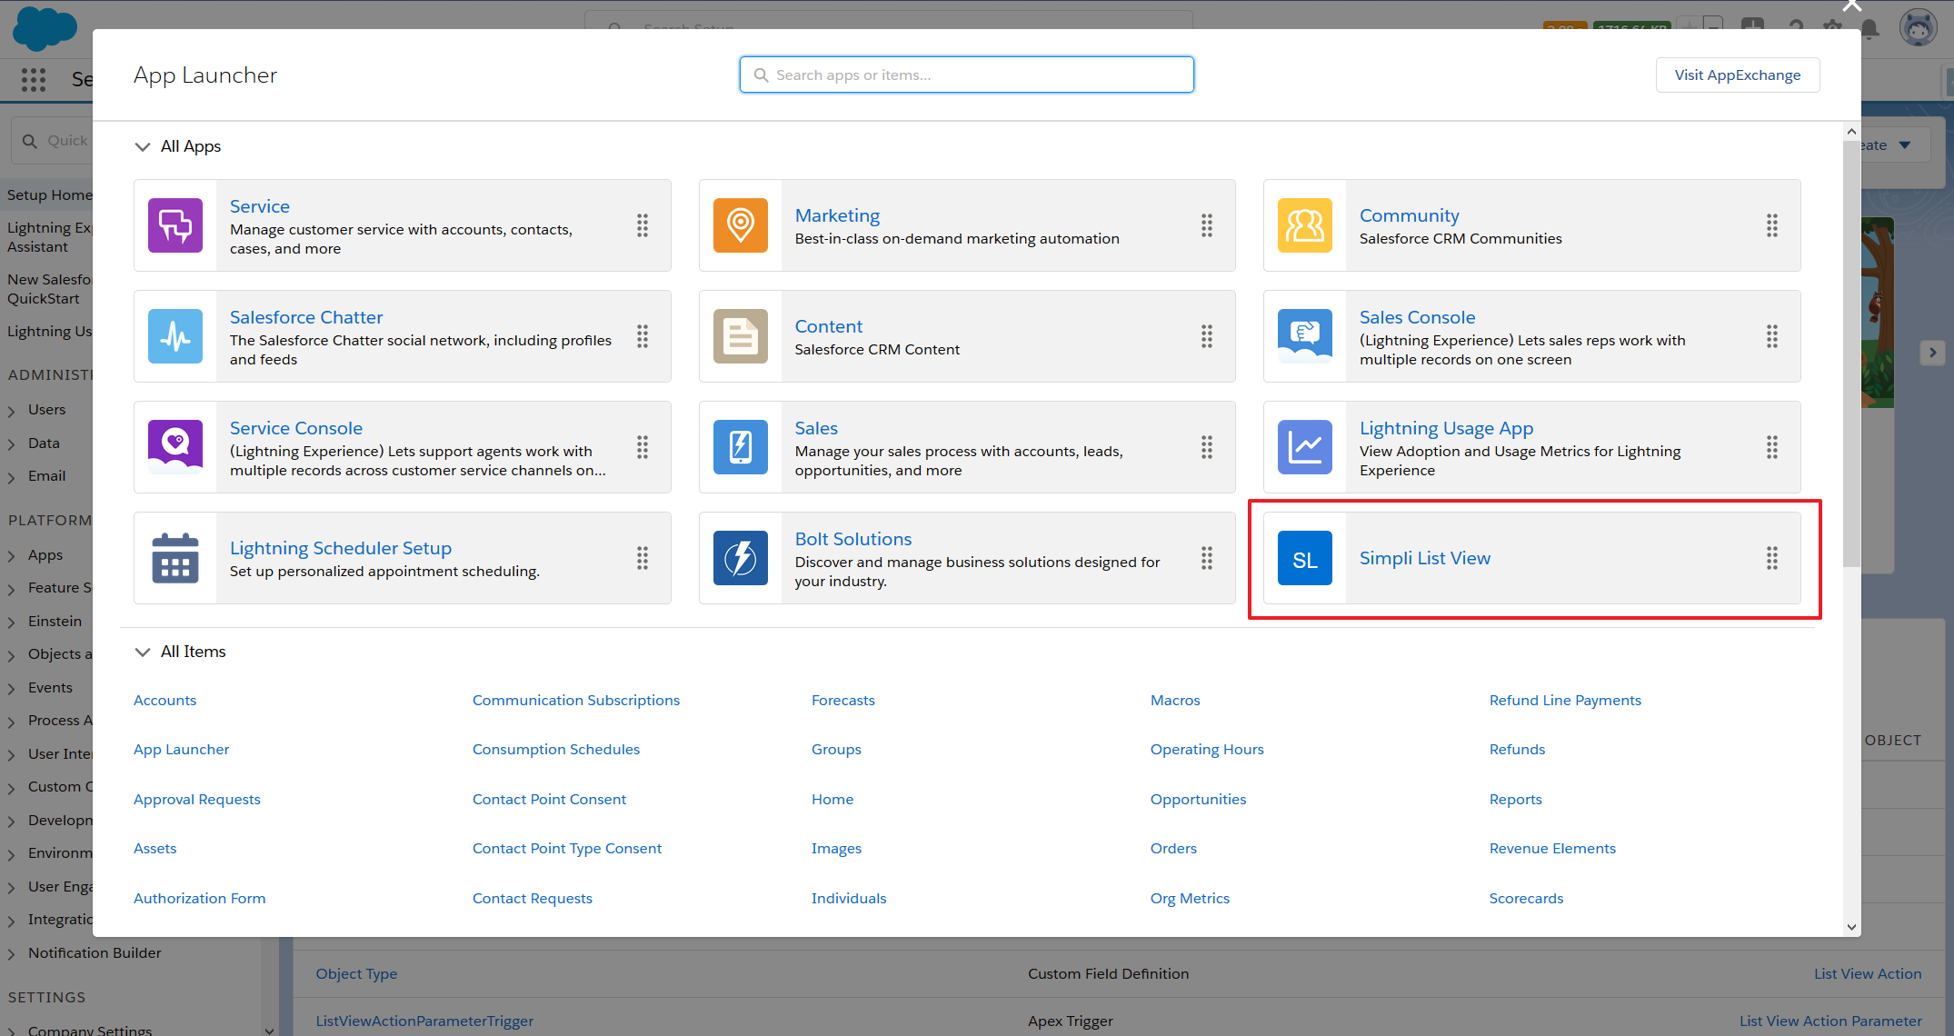Image resolution: width=1954 pixels, height=1036 pixels.
Task: Click the drag handle on Service Console tile
Action: (x=643, y=447)
